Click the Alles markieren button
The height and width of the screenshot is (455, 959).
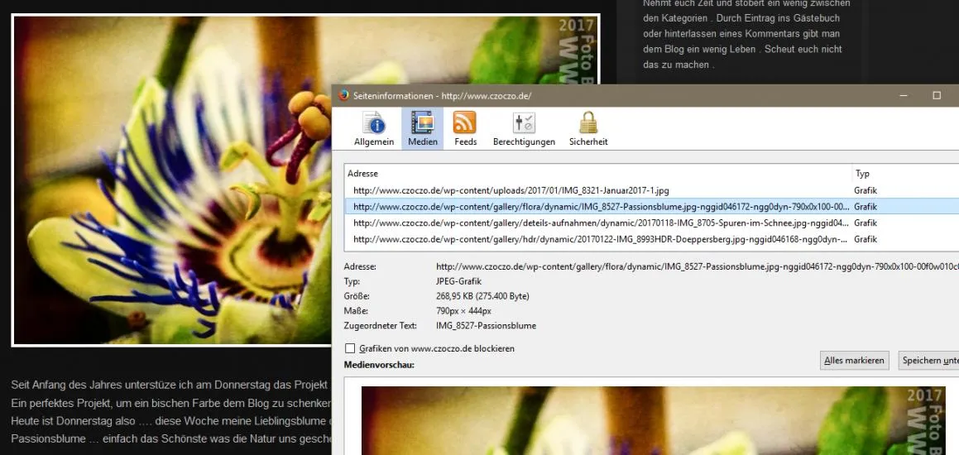tap(855, 360)
